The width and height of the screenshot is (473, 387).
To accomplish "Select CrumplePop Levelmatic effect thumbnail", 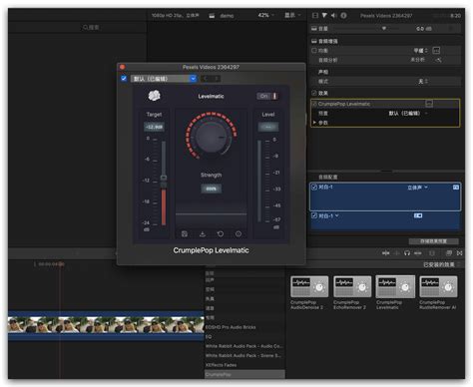I will point(395,286).
